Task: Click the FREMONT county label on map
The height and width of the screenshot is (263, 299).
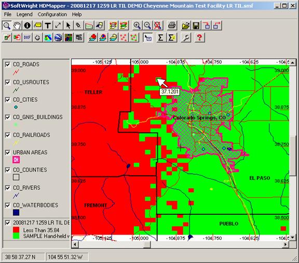Action: click(96, 205)
